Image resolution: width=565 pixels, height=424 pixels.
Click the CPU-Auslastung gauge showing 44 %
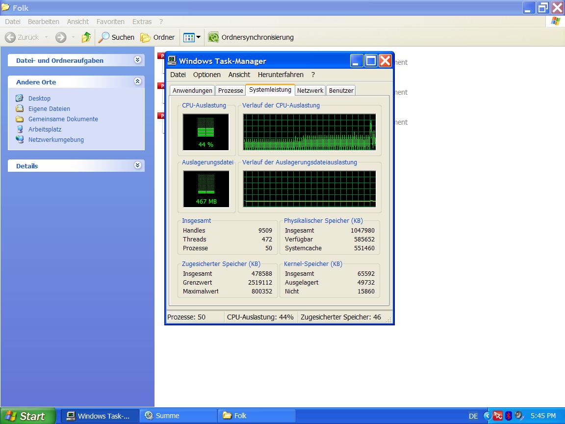click(x=206, y=132)
